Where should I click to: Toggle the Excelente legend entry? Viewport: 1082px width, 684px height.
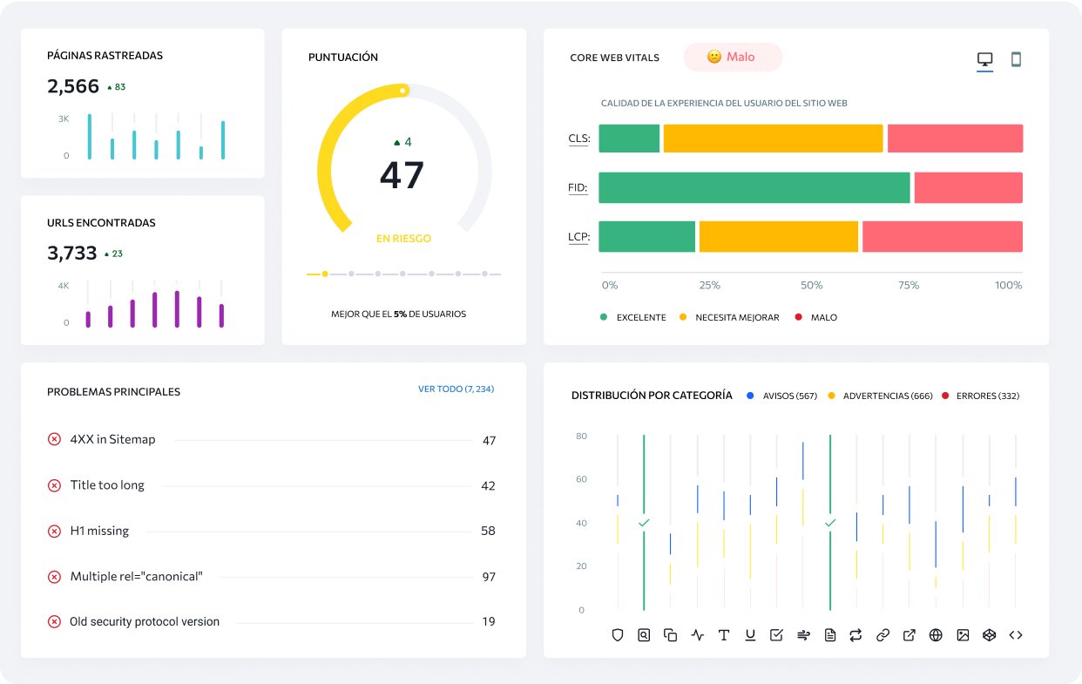[633, 317]
